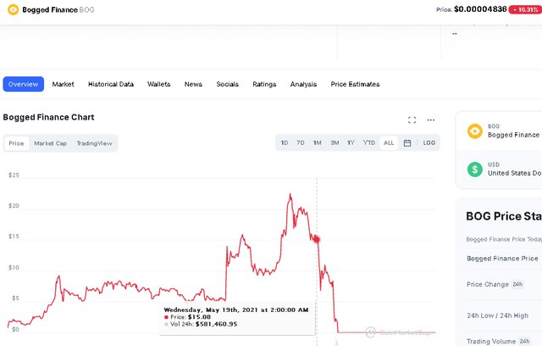Set chart range to YTD
The image size is (542, 346).
pos(369,143)
